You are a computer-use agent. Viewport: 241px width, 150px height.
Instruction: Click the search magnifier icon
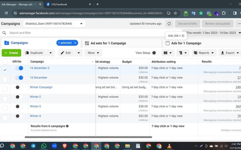click(x=4, y=33)
